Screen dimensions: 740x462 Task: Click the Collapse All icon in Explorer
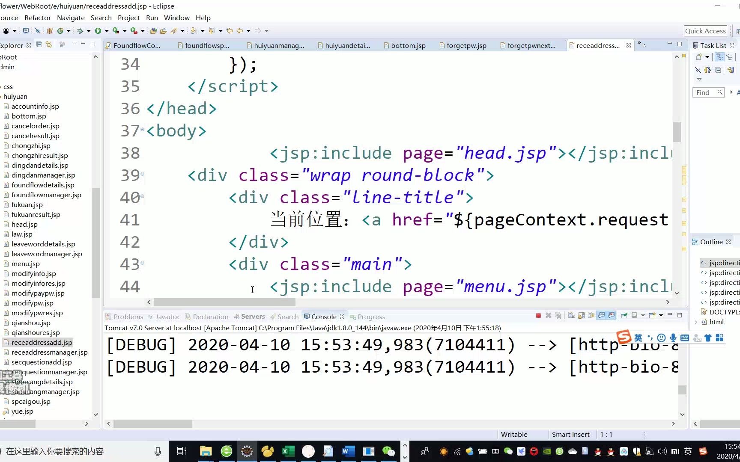(39, 44)
